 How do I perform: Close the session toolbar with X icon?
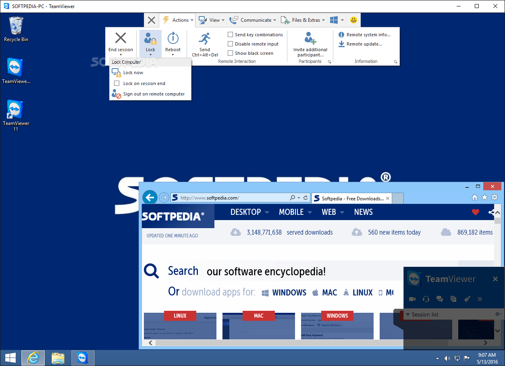coord(151,20)
